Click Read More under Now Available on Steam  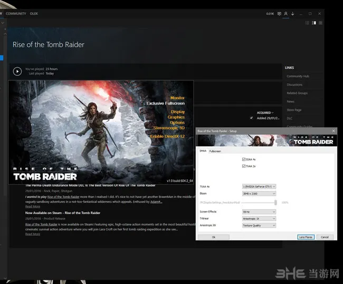[x=33, y=234]
